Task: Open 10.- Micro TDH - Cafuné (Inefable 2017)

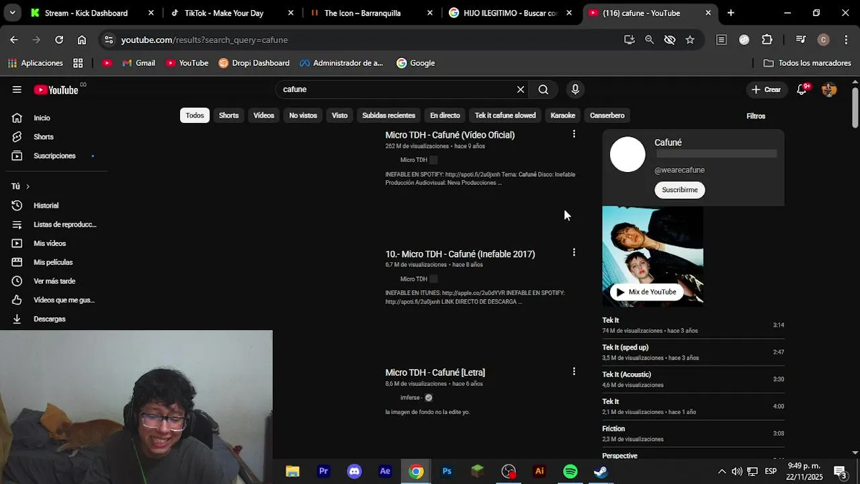Action: click(x=460, y=254)
